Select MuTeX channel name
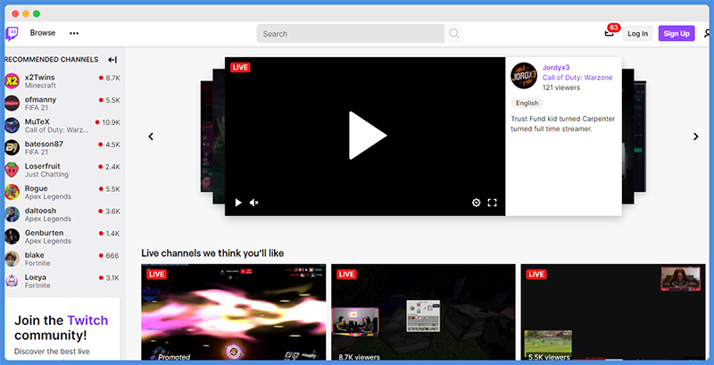Screen dimensions: 714x365 click(x=37, y=122)
